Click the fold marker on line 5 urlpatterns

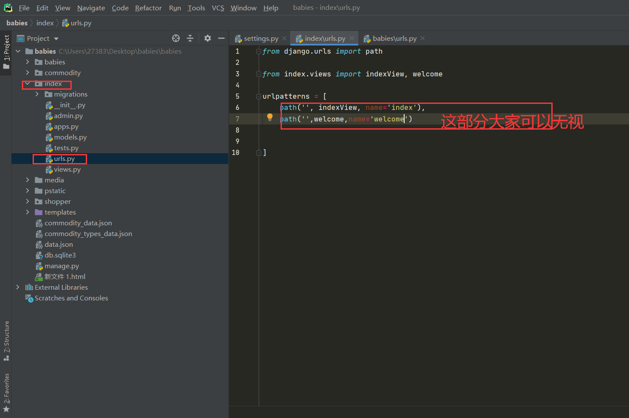pyautogui.click(x=258, y=97)
